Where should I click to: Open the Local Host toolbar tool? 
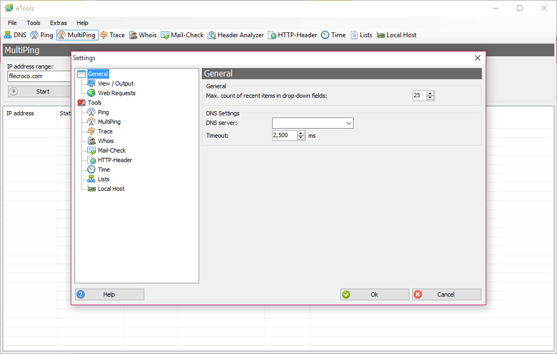396,35
